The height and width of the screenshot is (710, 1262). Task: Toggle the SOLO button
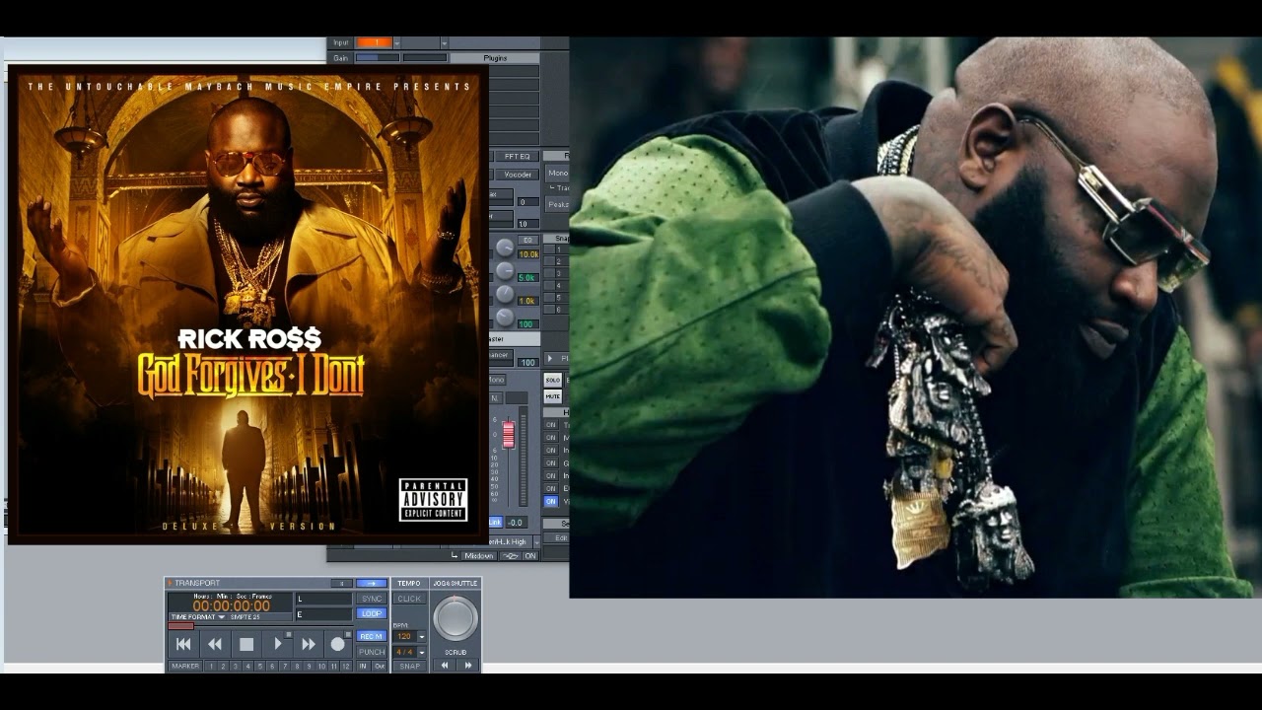click(552, 381)
